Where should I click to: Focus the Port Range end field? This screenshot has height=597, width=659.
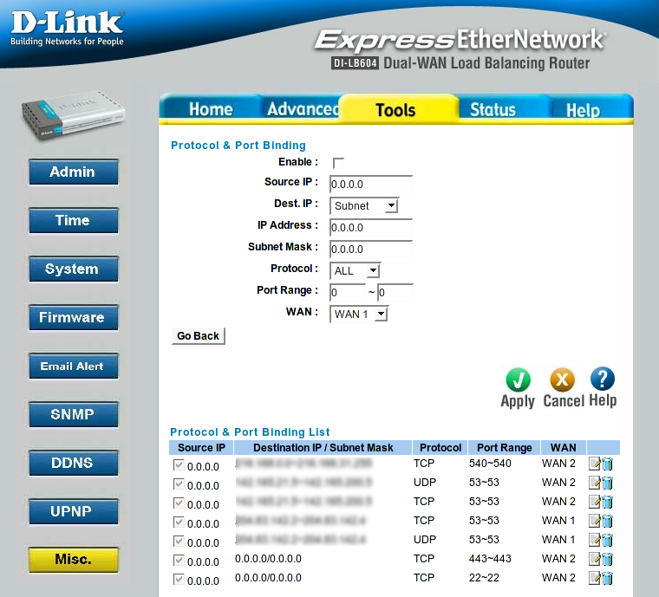click(x=395, y=293)
